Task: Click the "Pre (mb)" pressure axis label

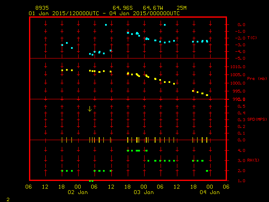Action: coord(257,79)
